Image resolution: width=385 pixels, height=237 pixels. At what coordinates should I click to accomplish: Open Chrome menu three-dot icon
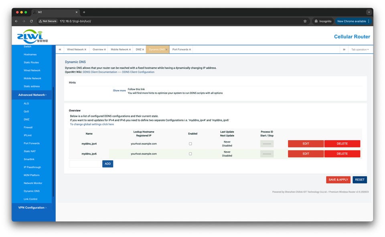369,21
